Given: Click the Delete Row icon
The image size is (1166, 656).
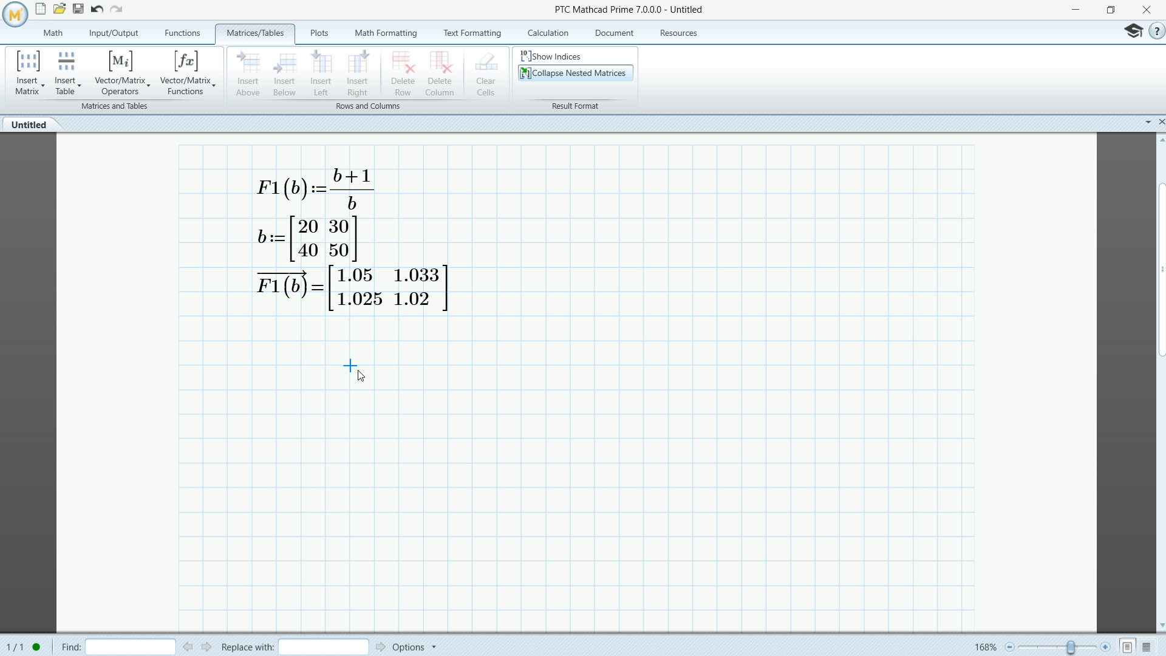Looking at the screenshot, I should (403, 62).
